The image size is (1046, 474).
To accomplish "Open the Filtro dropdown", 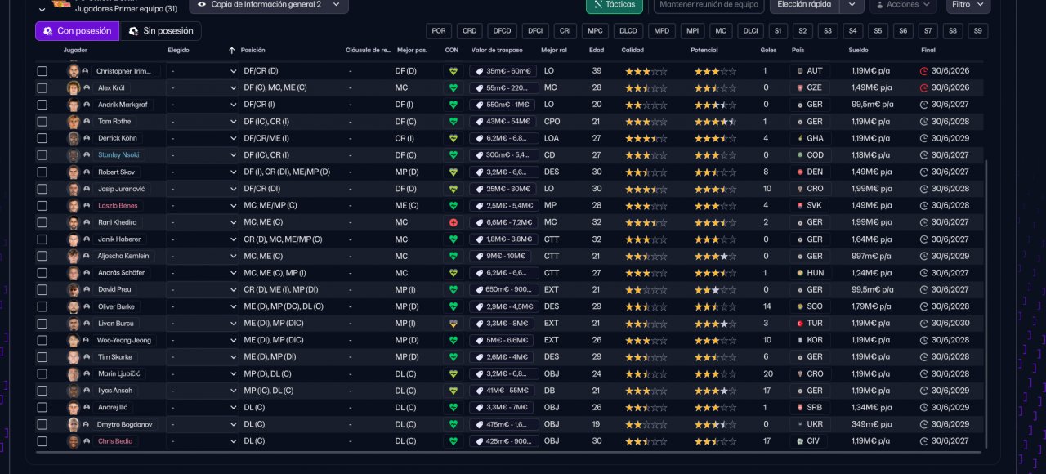I will click(968, 5).
